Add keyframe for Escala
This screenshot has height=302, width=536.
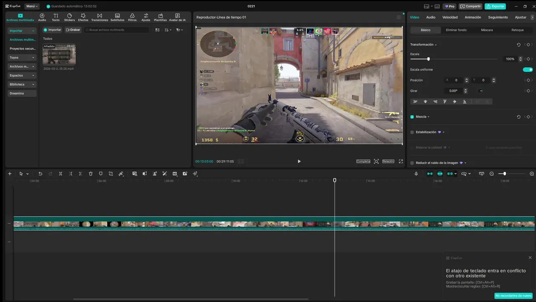point(528,59)
